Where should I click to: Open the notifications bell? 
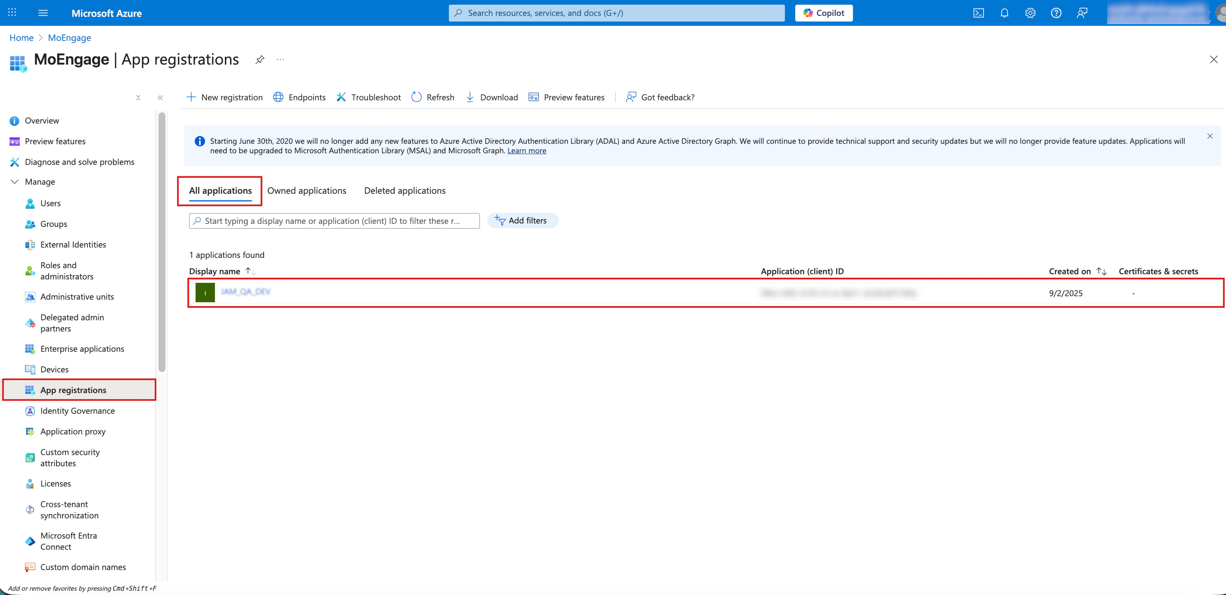[x=1004, y=13]
